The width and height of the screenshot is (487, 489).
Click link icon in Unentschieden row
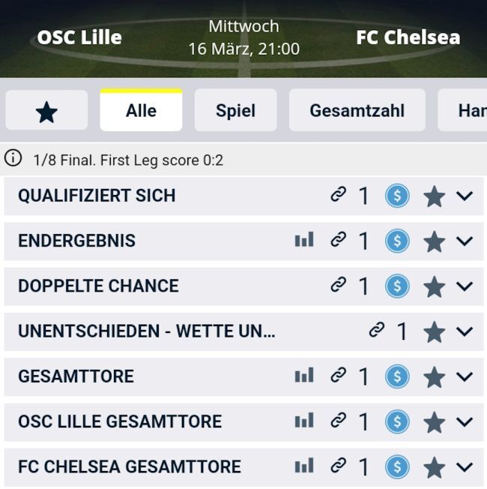376,330
